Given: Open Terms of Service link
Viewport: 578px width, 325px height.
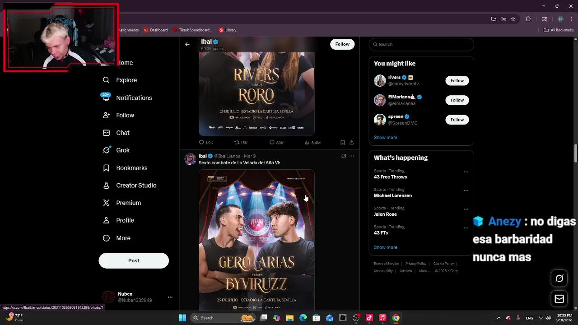Looking at the screenshot, I should (x=386, y=264).
